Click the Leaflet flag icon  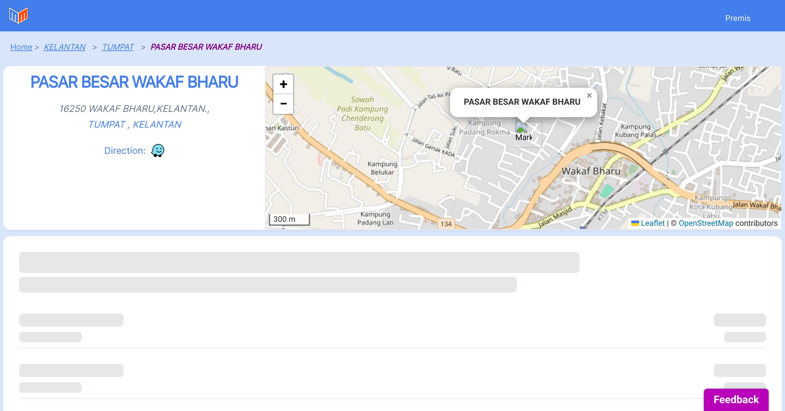[635, 223]
